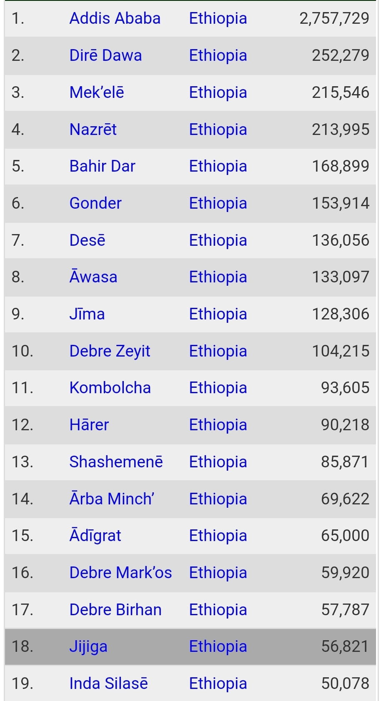Open the Mek'elē city link
The height and width of the screenshot is (701, 381).
pos(97,92)
